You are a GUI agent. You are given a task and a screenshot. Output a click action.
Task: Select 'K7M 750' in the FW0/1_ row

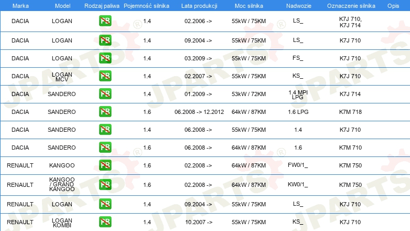pyautogui.click(x=350, y=165)
